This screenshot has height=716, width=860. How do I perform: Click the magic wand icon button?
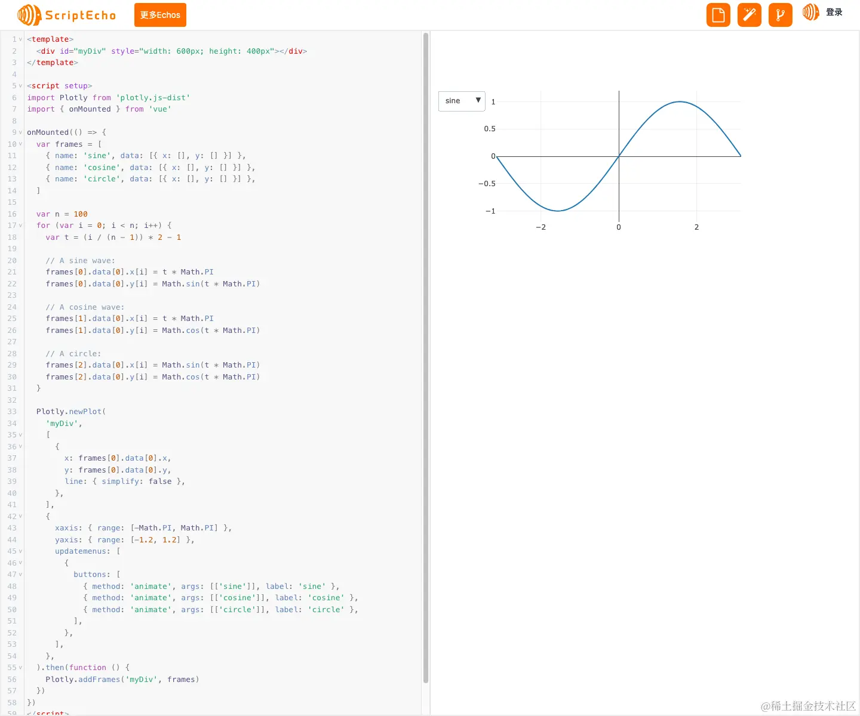[750, 15]
